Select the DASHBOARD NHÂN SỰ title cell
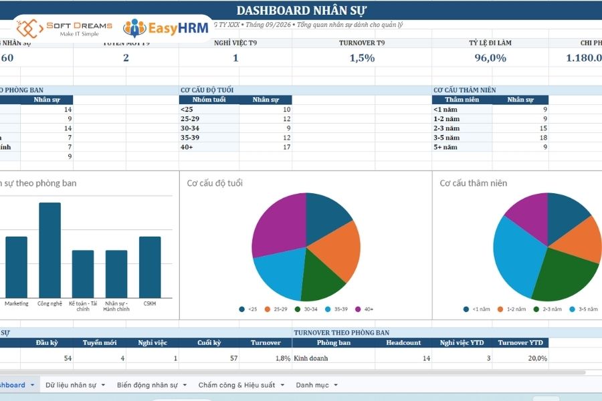The image size is (602, 401). click(x=301, y=11)
